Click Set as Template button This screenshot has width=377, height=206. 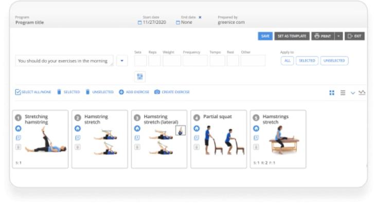click(292, 36)
